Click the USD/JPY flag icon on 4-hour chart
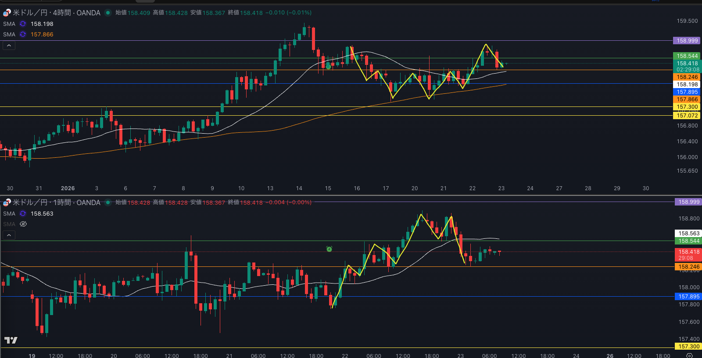The height and width of the screenshot is (358, 702). coord(7,13)
